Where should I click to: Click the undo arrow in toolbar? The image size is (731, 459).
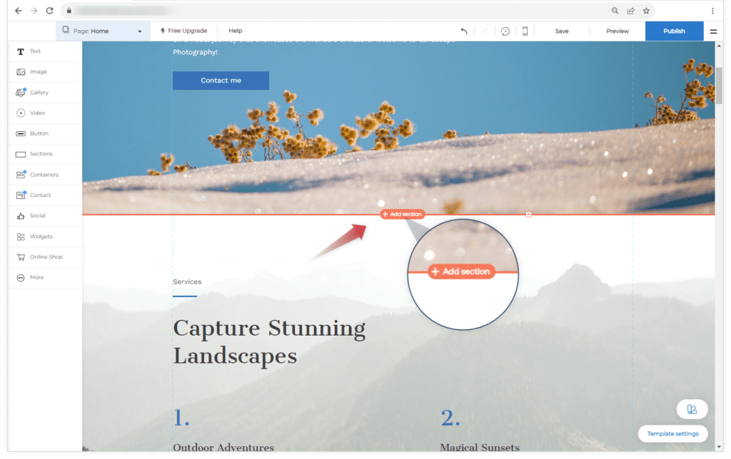click(x=464, y=31)
